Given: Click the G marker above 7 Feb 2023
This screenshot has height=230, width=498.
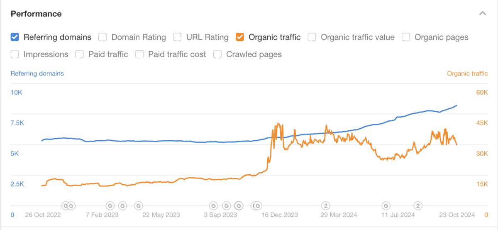Looking at the screenshot, I should [110, 206].
